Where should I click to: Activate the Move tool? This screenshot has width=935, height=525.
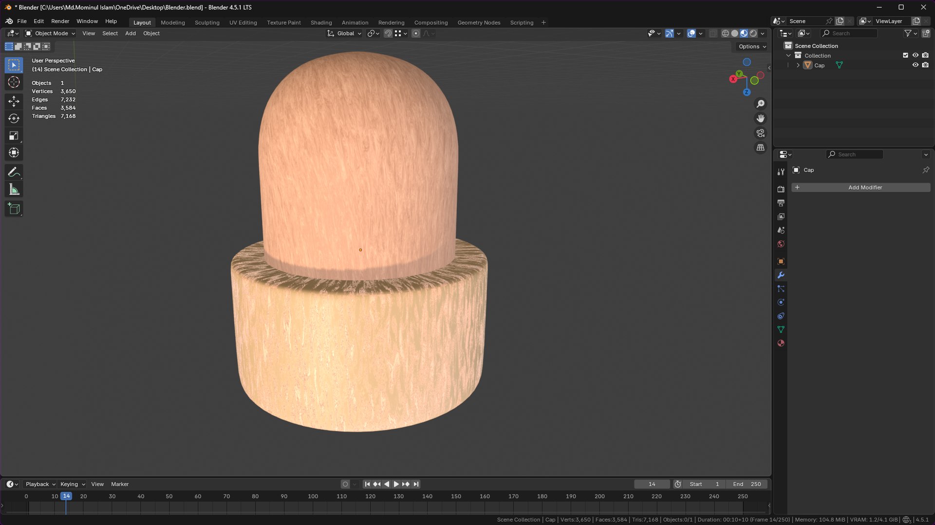tap(14, 101)
